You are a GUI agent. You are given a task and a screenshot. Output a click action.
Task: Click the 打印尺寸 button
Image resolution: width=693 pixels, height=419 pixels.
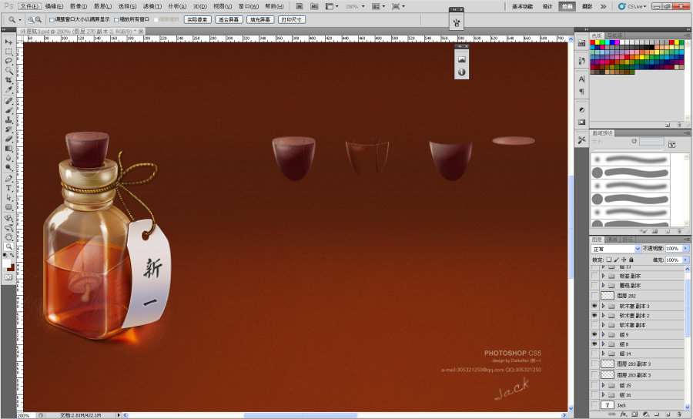coord(292,19)
